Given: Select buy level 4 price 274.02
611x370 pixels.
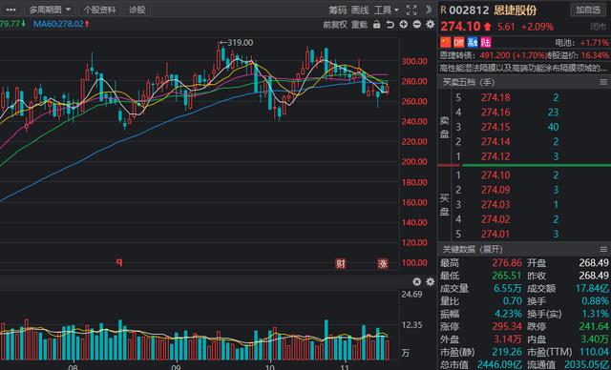Looking at the screenshot, I should (x=495, y=219).
